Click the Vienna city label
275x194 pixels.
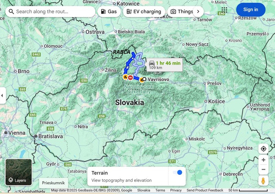pyautogui.click(x=17, y=133)
